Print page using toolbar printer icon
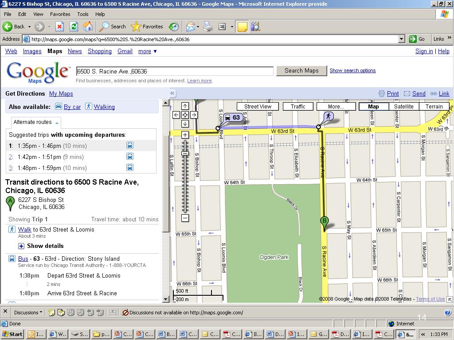This screenshot has height=340, width=454. click(x=208, y=27)
